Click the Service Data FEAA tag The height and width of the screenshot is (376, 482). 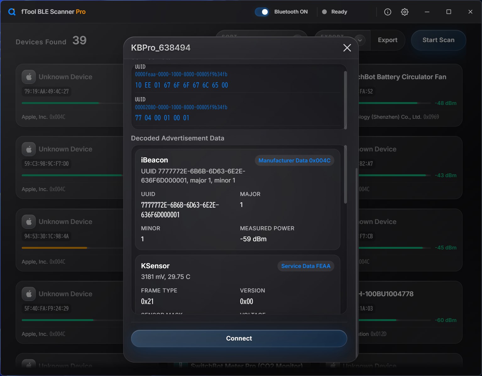coord(306,266)
